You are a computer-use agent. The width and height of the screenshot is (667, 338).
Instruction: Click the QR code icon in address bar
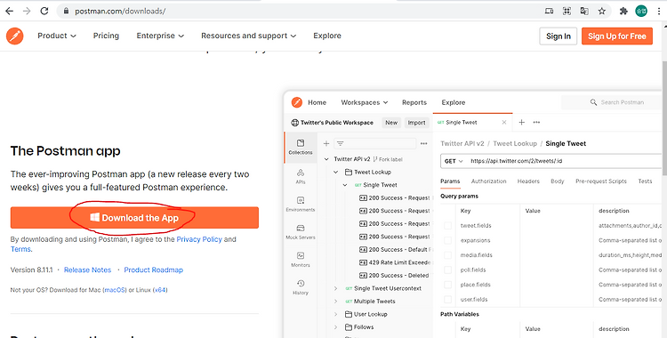click(567, 11)
